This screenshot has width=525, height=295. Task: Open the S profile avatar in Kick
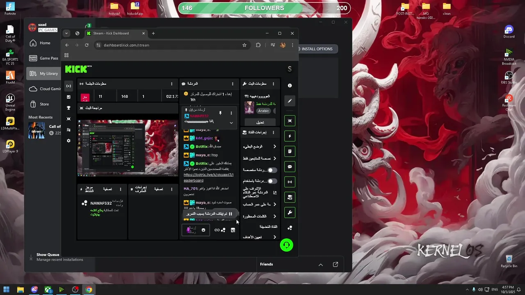(290, 69)
